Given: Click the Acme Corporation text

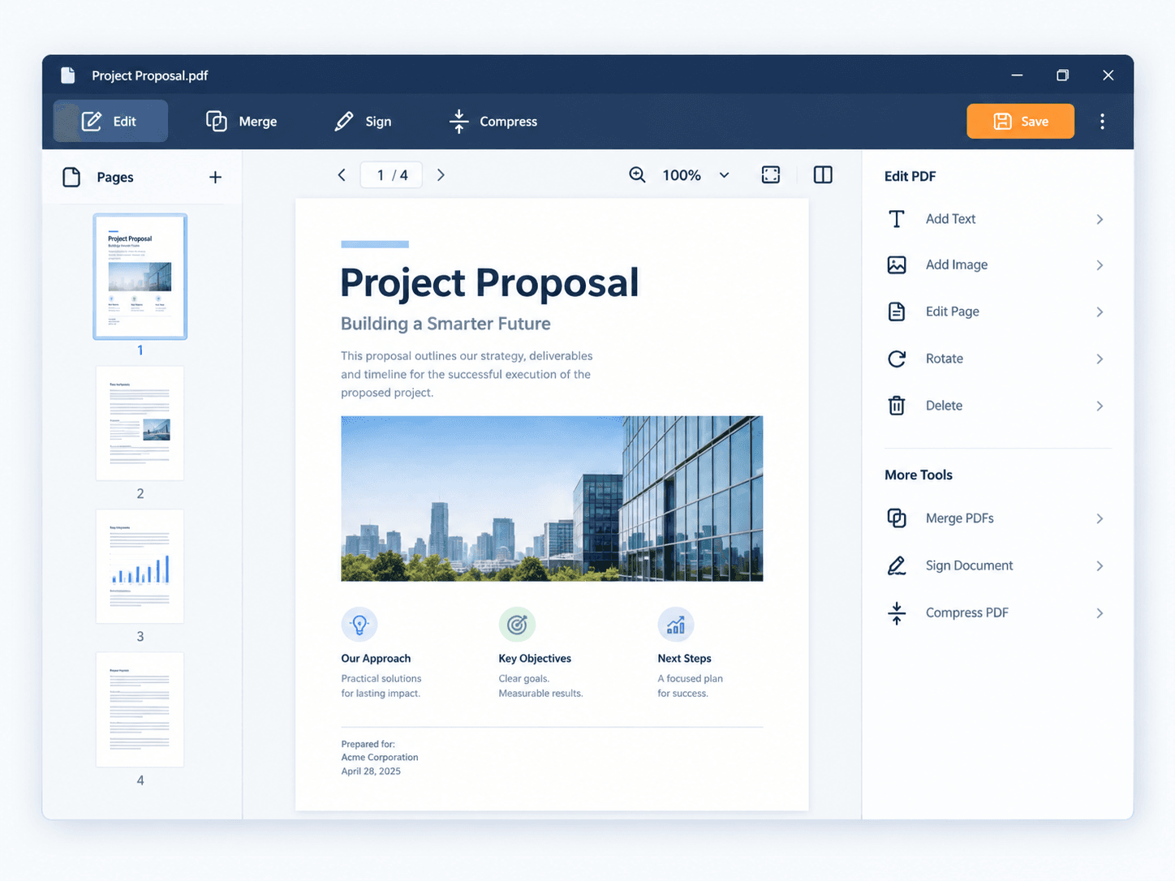Looking at the screenshot, I should pos(380,758).
